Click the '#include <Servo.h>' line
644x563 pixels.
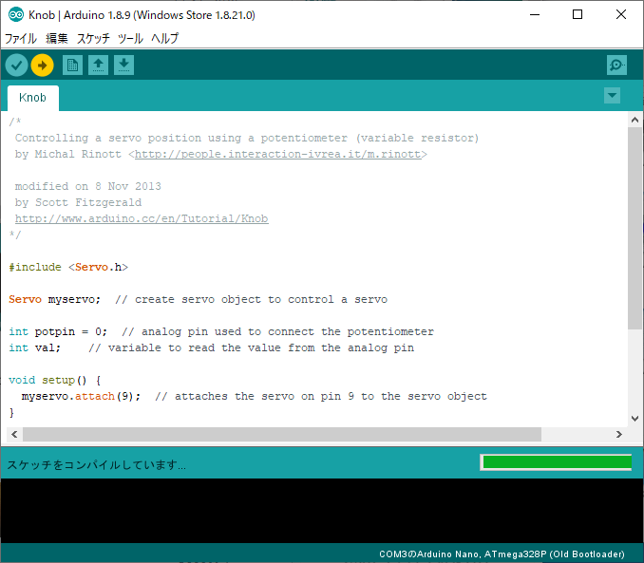(x=68, y=268)
